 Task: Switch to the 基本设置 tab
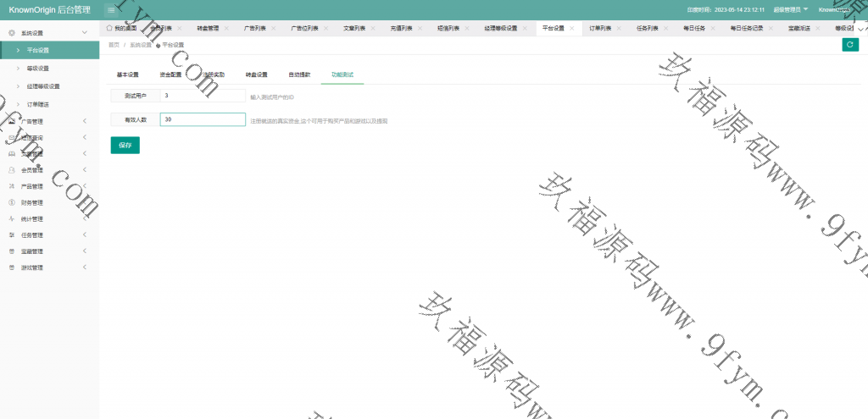tap(127, 74)
